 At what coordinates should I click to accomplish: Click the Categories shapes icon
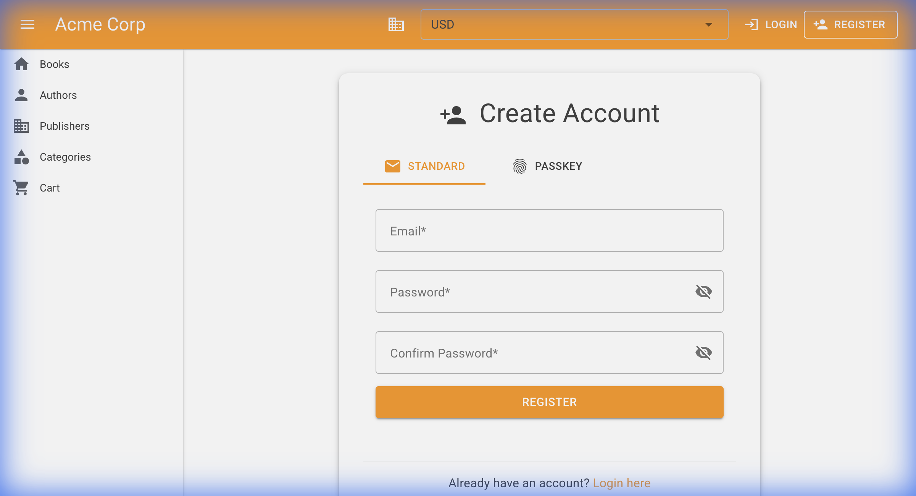(21, 157)
